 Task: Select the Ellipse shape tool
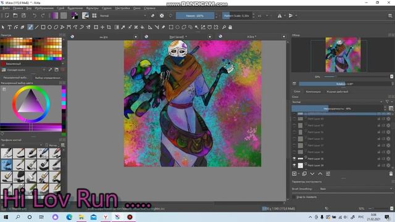[49, 27]
